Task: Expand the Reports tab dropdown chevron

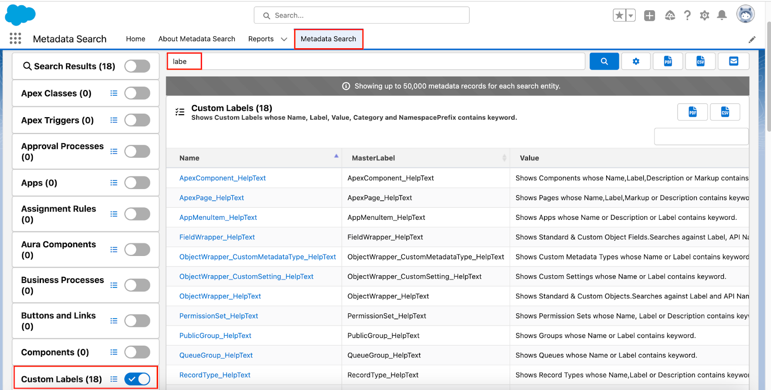Action: (284, 39)
